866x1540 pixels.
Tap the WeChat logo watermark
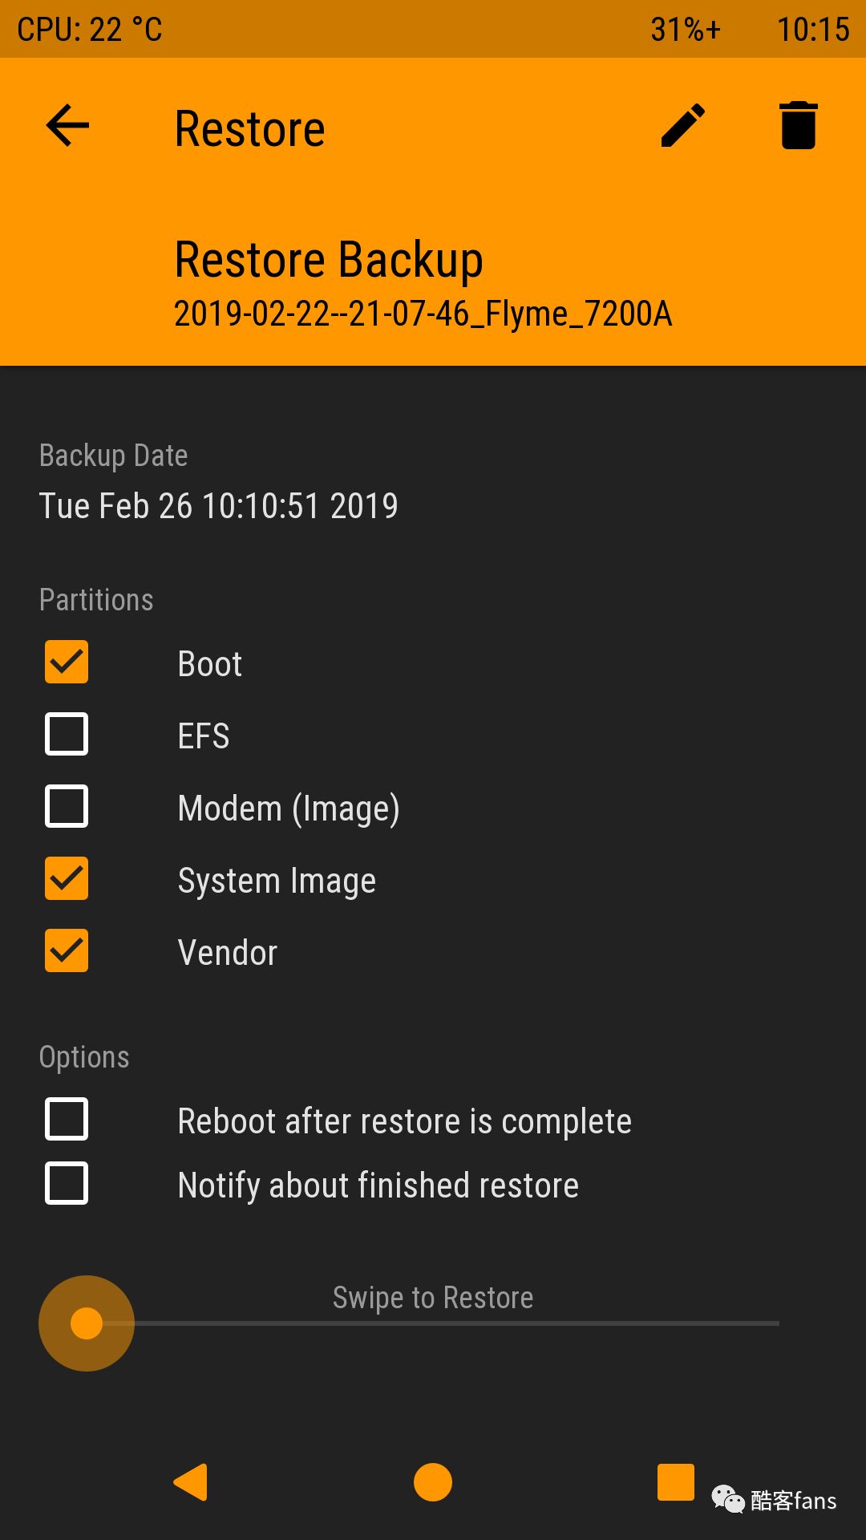[x=728, y=1498]
